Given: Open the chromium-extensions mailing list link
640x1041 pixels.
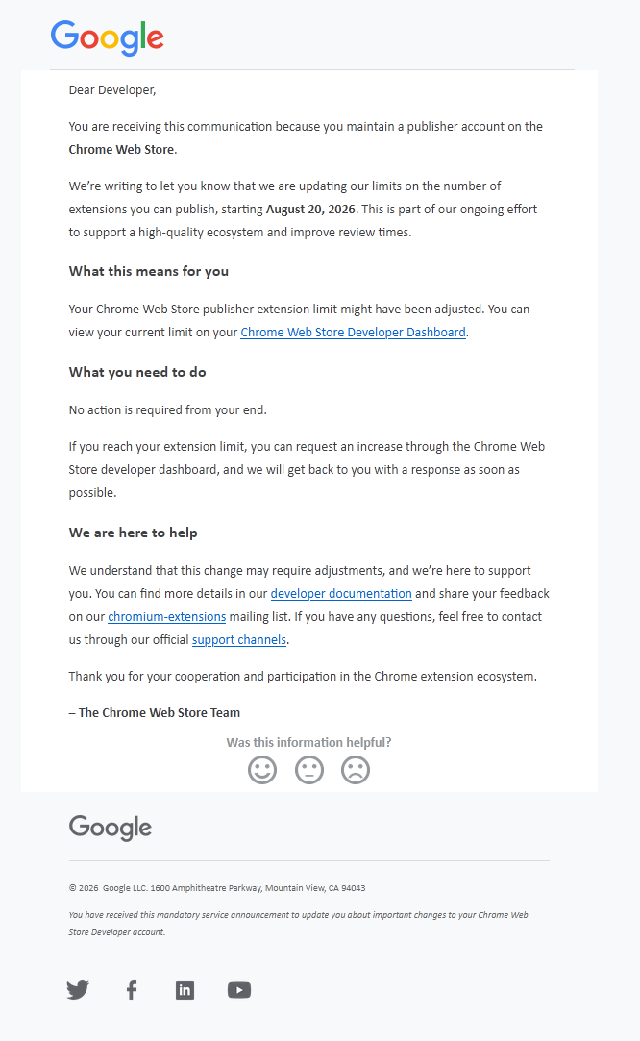Looking at the screenshot, I should coord(166,617).
